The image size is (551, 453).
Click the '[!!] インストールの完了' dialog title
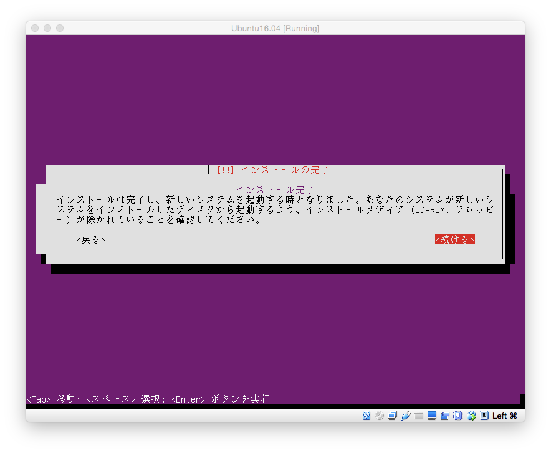pyautogui.click(x=273, y=170)
